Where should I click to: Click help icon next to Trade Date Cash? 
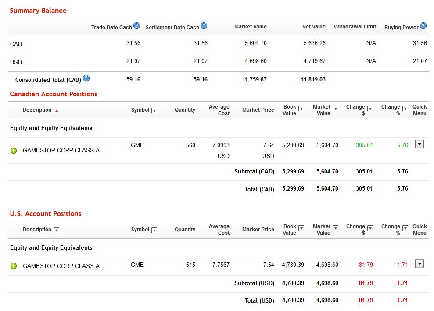tap(136, 26)
